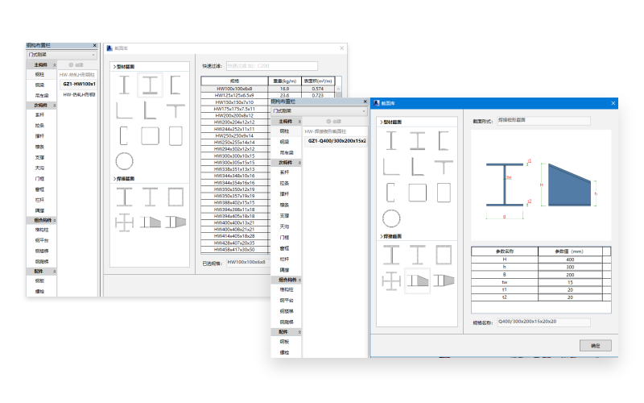Choose 钢平台 in the front component panel
The image size is (644, 403).
click(x=287, y=300)
